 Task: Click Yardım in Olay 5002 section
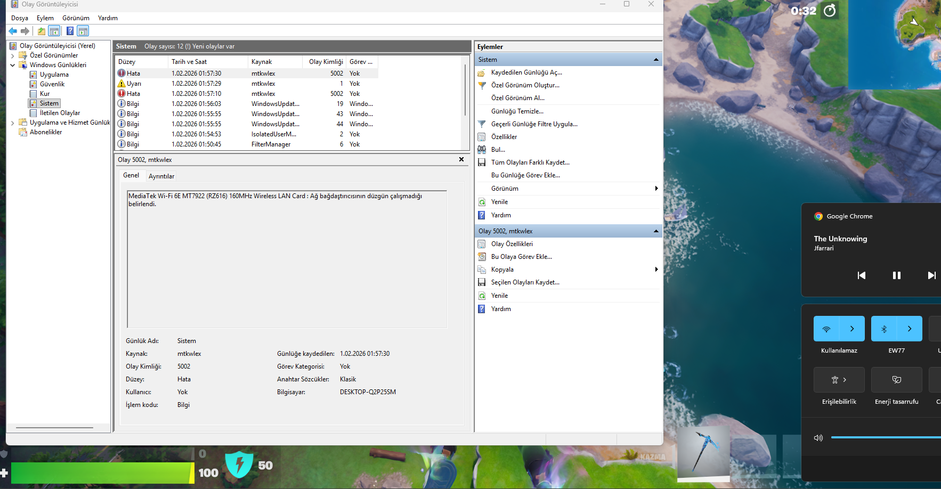[x=501, y=309]
